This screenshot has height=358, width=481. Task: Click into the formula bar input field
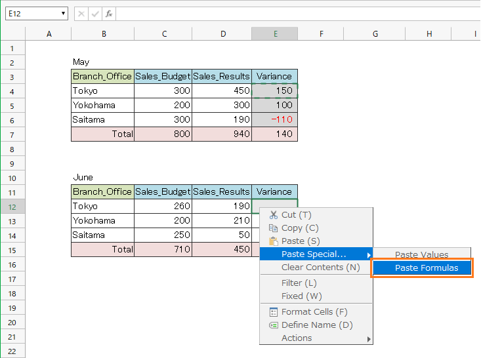tap(295, 13)
